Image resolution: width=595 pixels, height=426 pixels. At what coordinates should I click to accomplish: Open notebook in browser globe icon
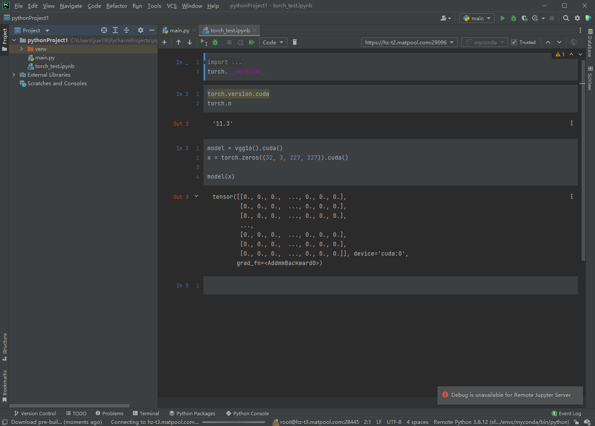573,42
